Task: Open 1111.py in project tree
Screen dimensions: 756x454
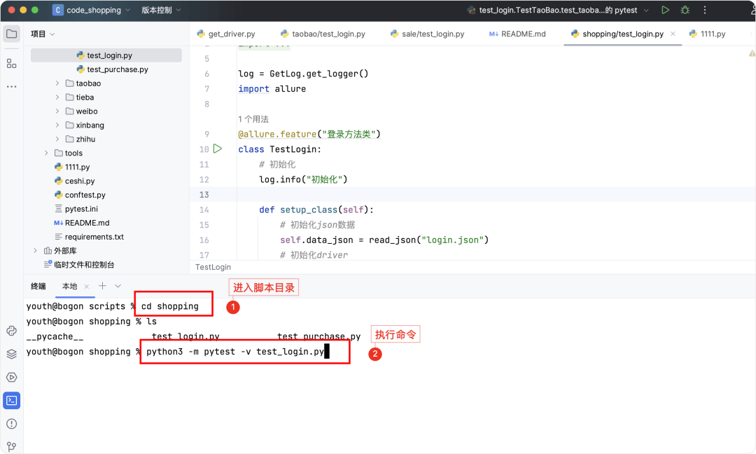Action: 72,167
